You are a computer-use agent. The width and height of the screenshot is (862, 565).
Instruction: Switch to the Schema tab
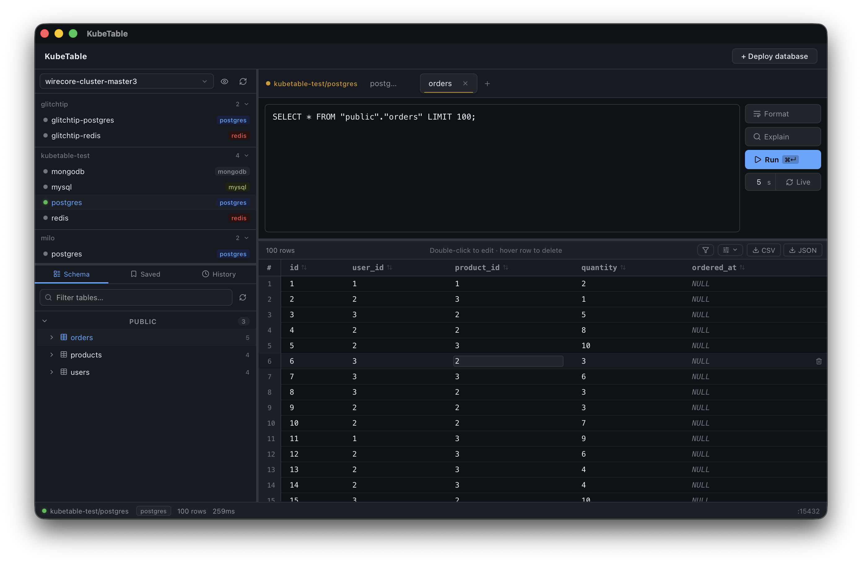tap(72, 274)
